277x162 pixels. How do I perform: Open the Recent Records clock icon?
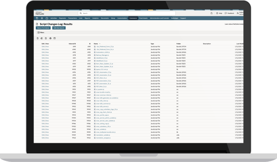pyautogui.click(x=37, y=18)
